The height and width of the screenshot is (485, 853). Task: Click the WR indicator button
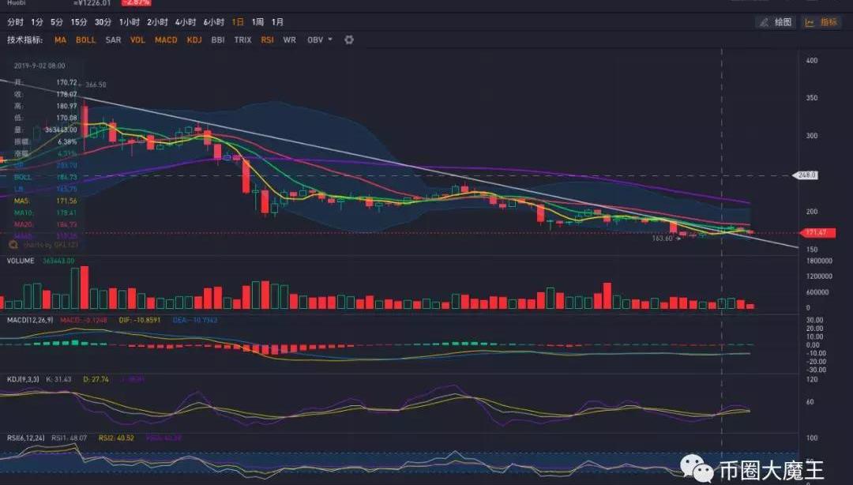289,39
